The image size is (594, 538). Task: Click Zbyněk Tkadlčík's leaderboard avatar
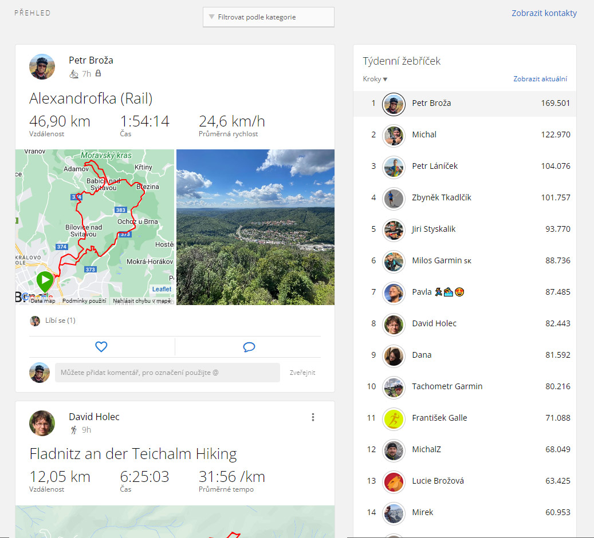pyautogui.click(x=394, y=199)
